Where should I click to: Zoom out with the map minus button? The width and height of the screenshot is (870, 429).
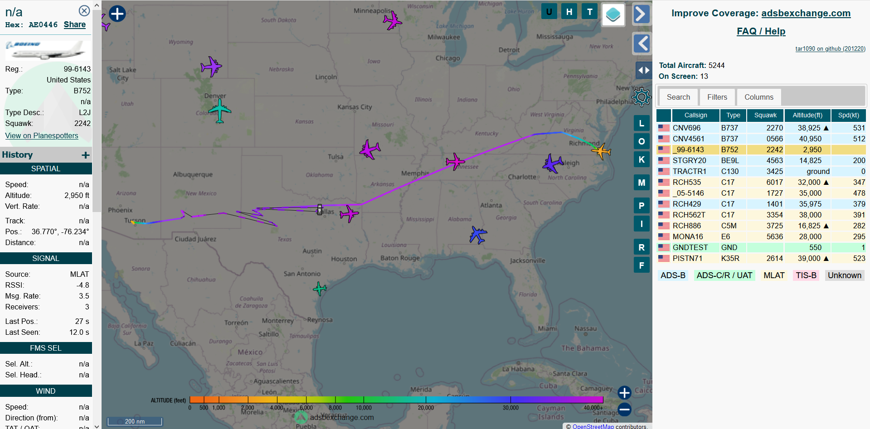point(624,410)
